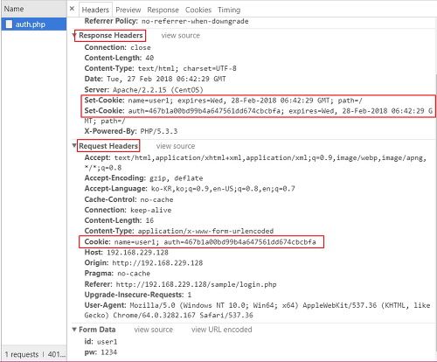
Task: Click the Accept-Language header line
Action: [x=190, y=189]
